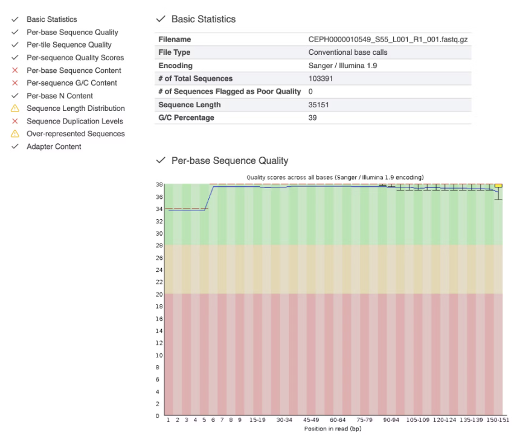Click the G/C Percentage row label
517x446 pixels.
point(186,118)
